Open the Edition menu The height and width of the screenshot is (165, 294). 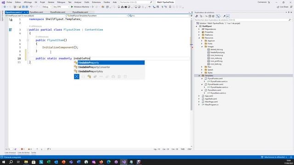click(18, 2)
